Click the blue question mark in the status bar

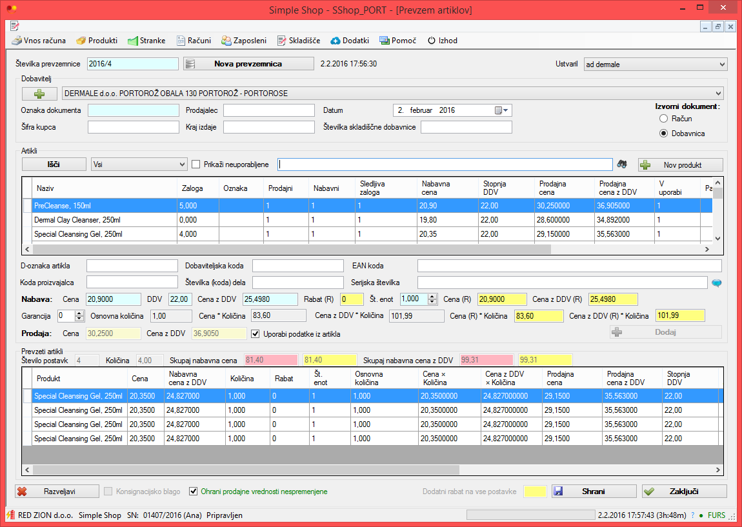click(693, 515)
